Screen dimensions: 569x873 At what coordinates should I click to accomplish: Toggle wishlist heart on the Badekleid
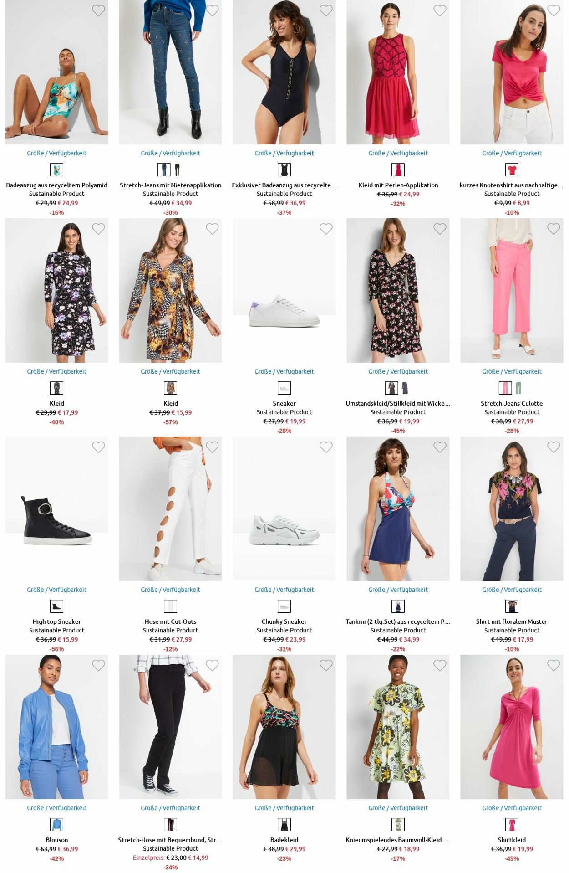[326, 665]
